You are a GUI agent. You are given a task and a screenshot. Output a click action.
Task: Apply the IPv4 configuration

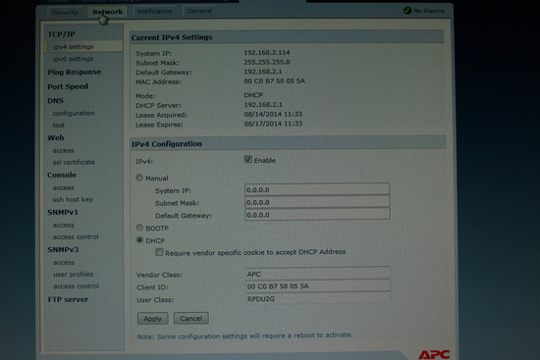click(152, 319)
